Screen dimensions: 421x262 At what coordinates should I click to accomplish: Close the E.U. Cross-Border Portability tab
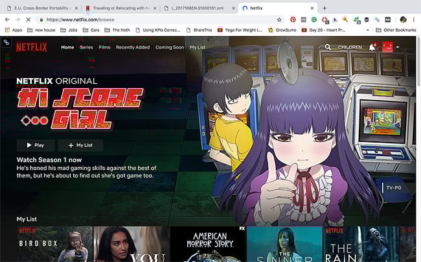click(76, 8)
